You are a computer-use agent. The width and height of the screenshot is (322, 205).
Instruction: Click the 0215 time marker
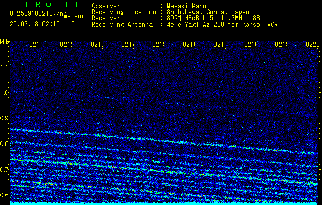click(159, 44)
